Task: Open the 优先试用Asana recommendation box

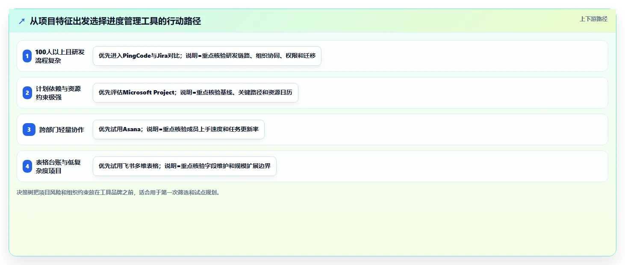Action: coord(179,130)
